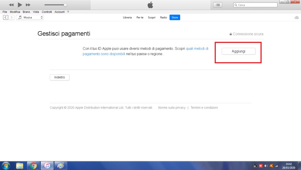Switch to the Radio tab
The image size is (301, 170).
click(164, 17)
